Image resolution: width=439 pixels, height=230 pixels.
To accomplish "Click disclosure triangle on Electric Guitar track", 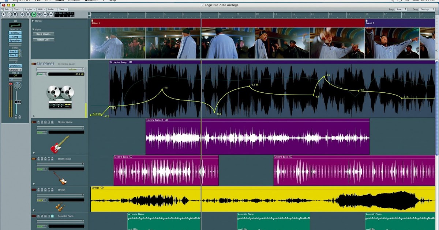I will (34, 153).
